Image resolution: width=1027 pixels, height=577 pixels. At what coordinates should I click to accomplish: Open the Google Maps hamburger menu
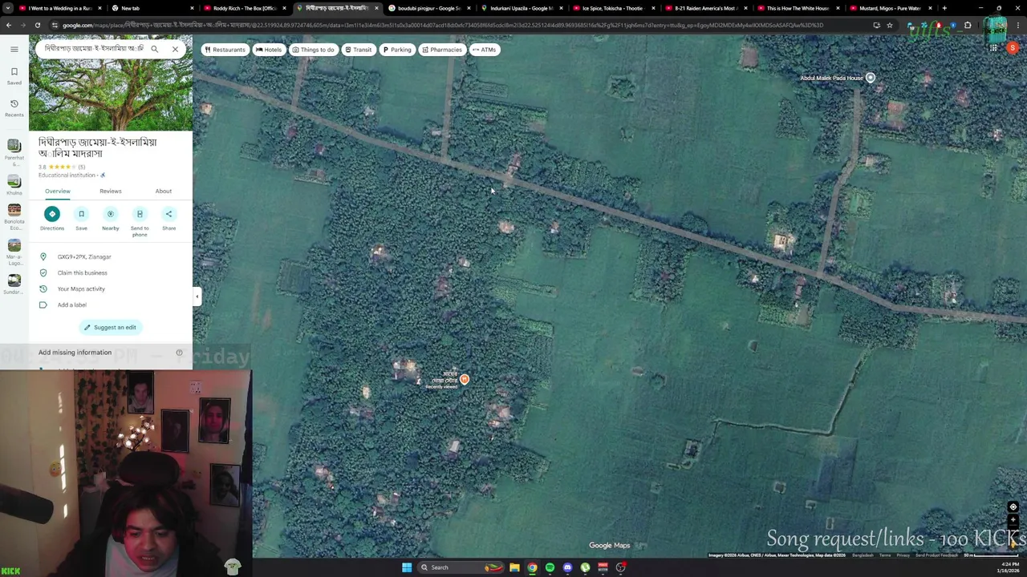click(14, 50)
